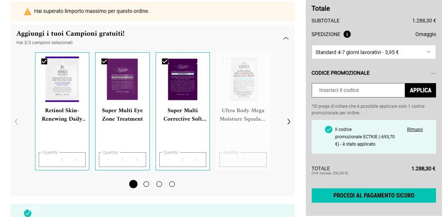Select the fourth carousel page dot

[172, 184]
